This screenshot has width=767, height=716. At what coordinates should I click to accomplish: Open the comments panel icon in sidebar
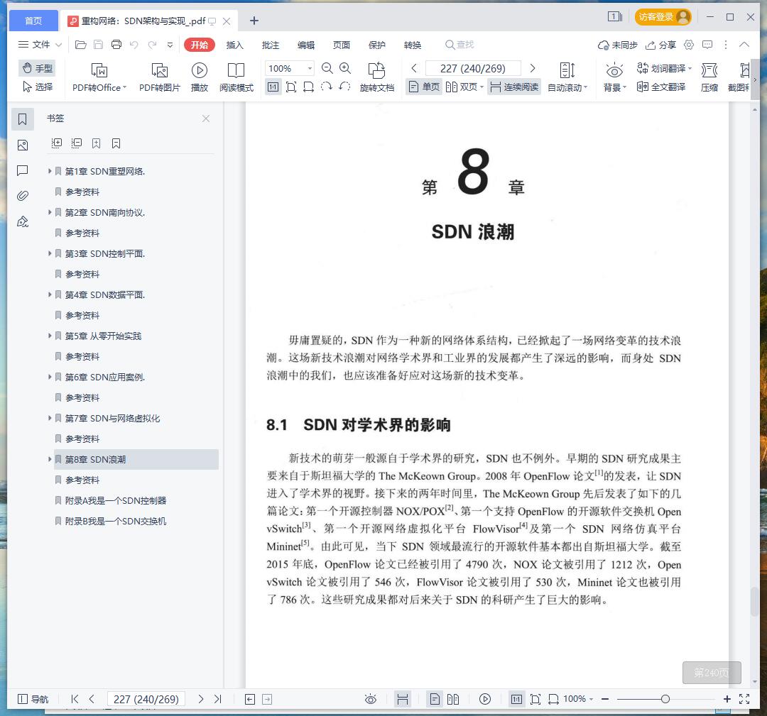point(23,170)
